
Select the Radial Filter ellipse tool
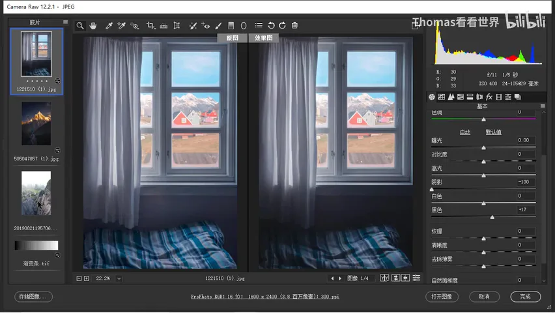coord(244,25)
